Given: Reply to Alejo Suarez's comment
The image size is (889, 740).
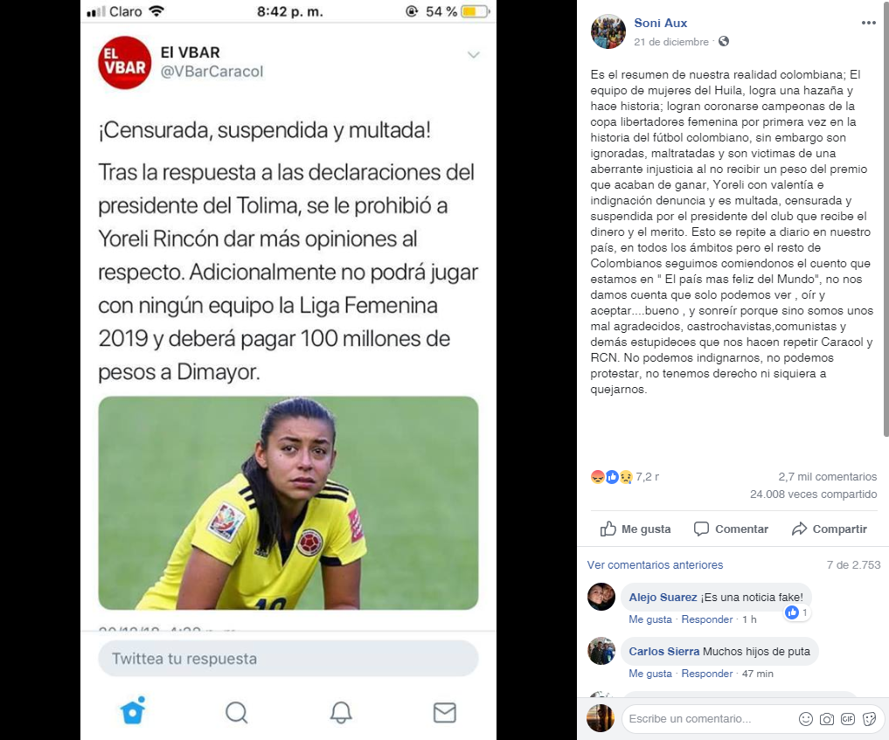Looking at the screenshot, I should point(707,619).
